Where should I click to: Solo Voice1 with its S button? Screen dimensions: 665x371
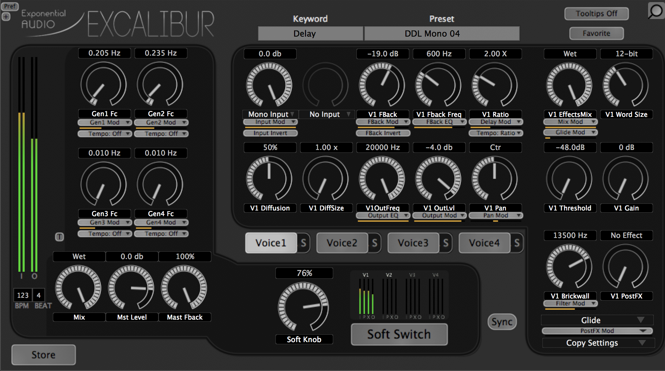(x=304, y=243)
